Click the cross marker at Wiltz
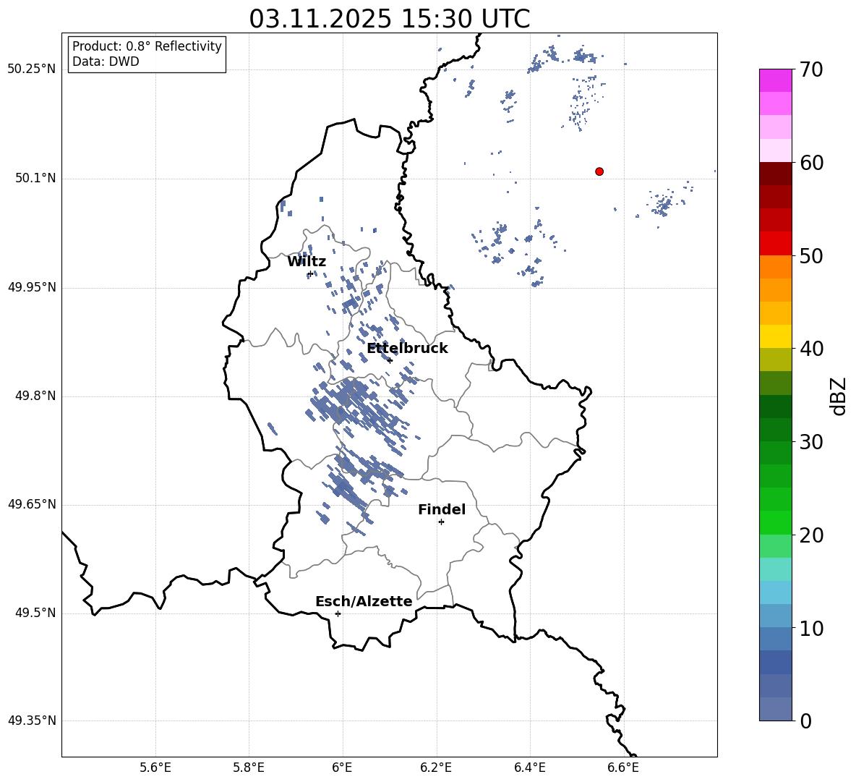 tap(310, 273)
